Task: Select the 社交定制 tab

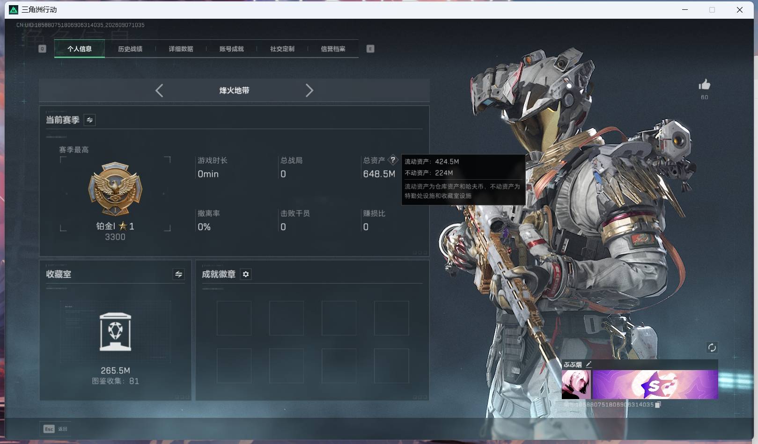Action: [282, 49]
